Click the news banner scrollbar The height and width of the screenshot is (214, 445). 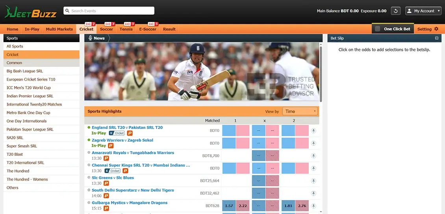(321, 74)
